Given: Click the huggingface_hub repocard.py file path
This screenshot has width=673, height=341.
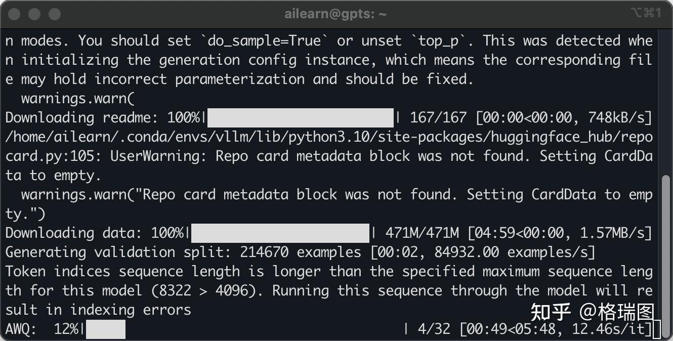Looking at the screenshot, I should pyautogui.click(x=329, y=146).
